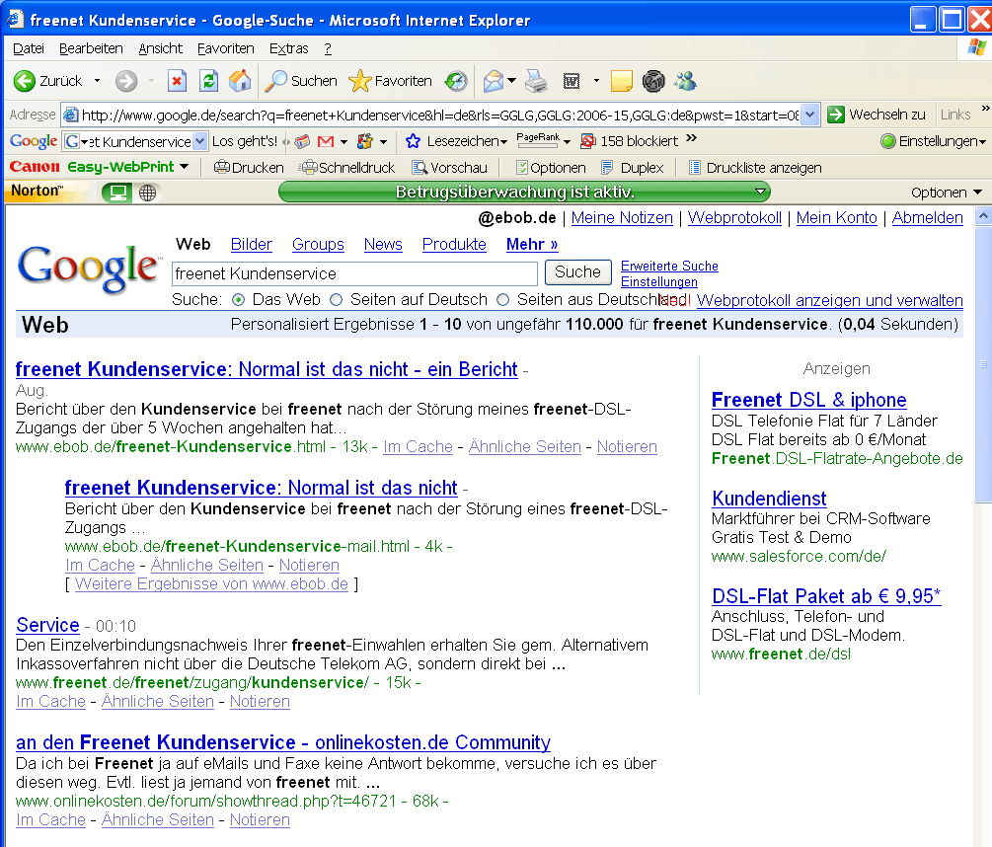Click the Lesezeichen star icon

coord(413,141)
